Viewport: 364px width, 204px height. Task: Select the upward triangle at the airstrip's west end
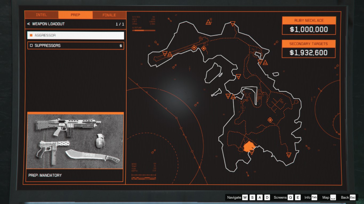170,54
